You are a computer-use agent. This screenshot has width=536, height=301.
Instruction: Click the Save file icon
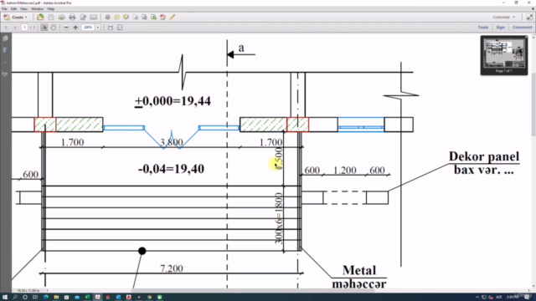pos(51,17)
